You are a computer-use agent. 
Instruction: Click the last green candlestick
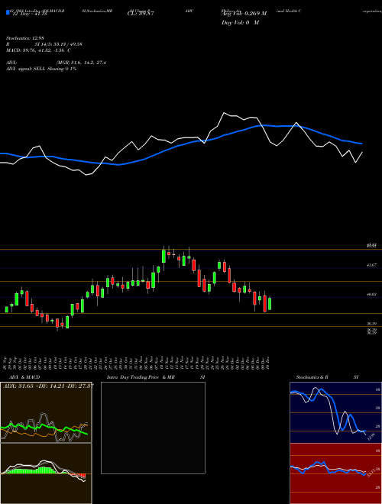[270, 304]
